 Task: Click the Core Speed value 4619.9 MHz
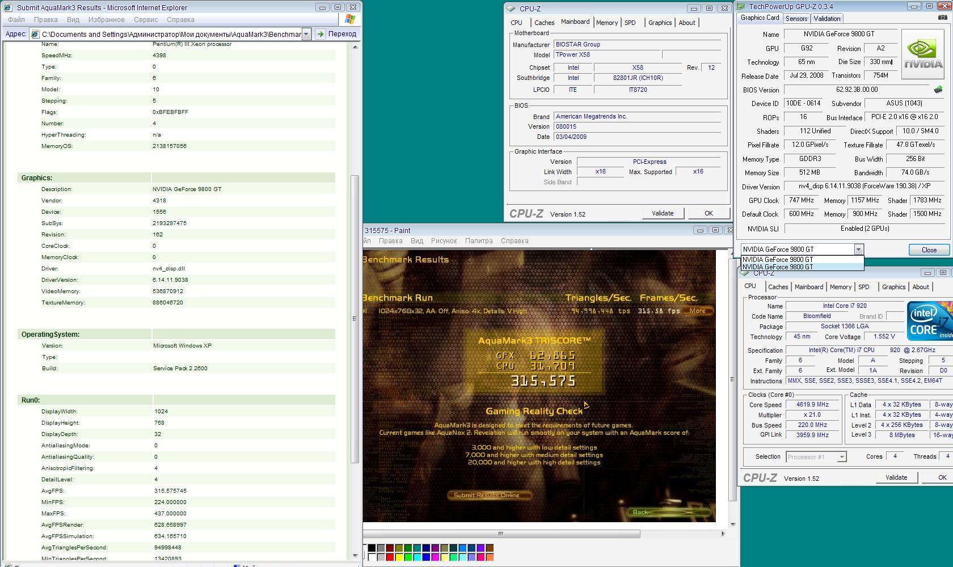pyautogui.click(x=812, y=405)
